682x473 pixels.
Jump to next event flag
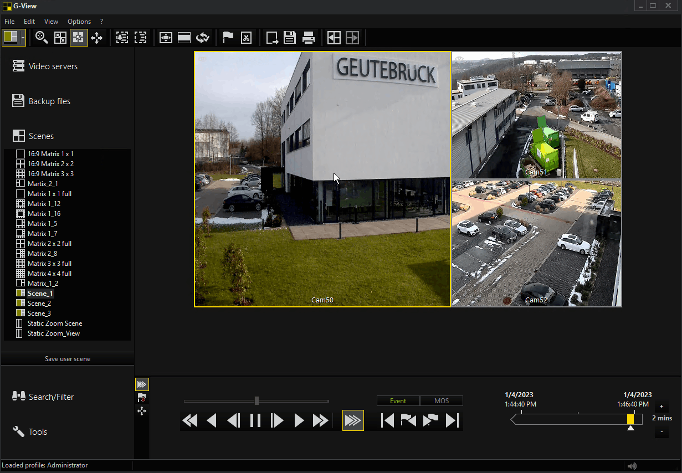click(430, 421)
